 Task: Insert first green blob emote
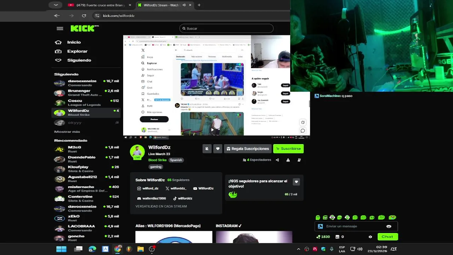[x=318, y=217]
